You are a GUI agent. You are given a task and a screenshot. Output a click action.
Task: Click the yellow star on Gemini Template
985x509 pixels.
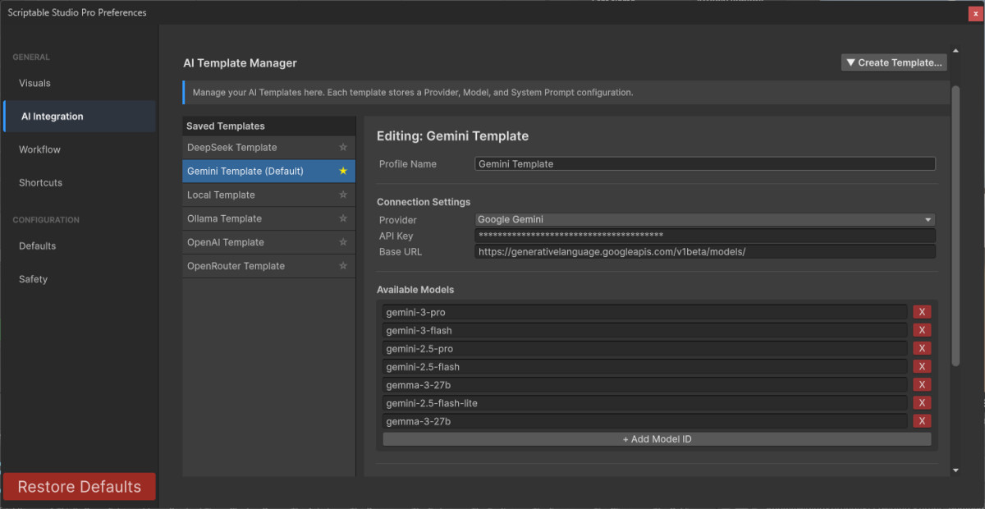(344, 171)
